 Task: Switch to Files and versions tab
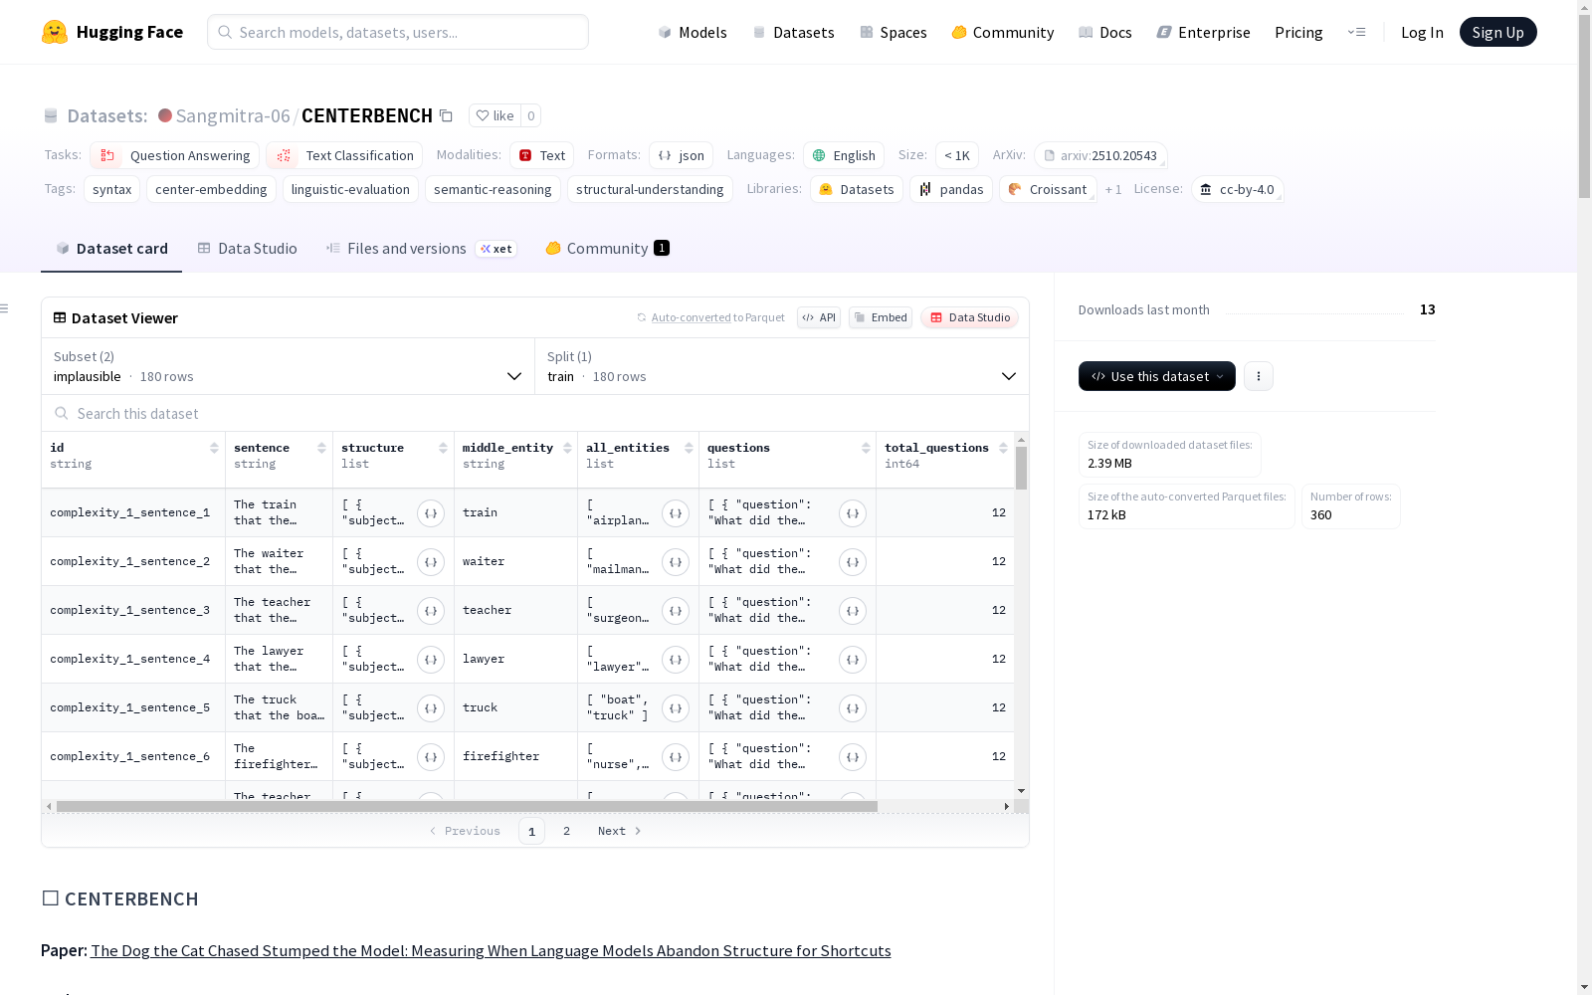[x=421, y=249]
